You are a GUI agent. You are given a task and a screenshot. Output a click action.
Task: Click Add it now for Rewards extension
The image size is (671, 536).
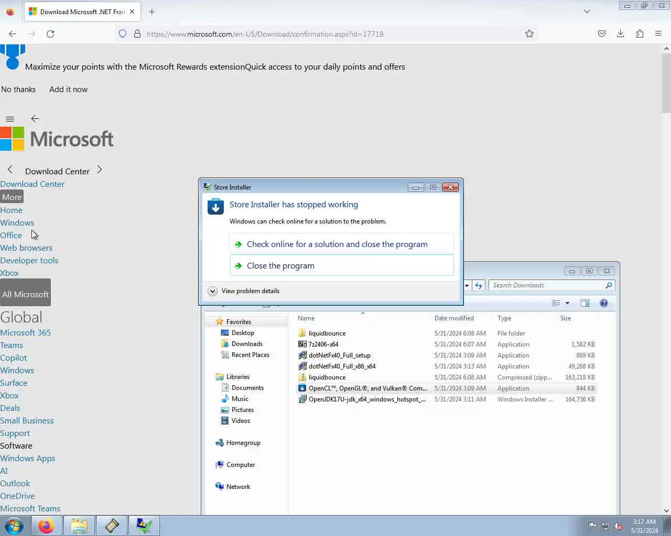coord(68,90)
